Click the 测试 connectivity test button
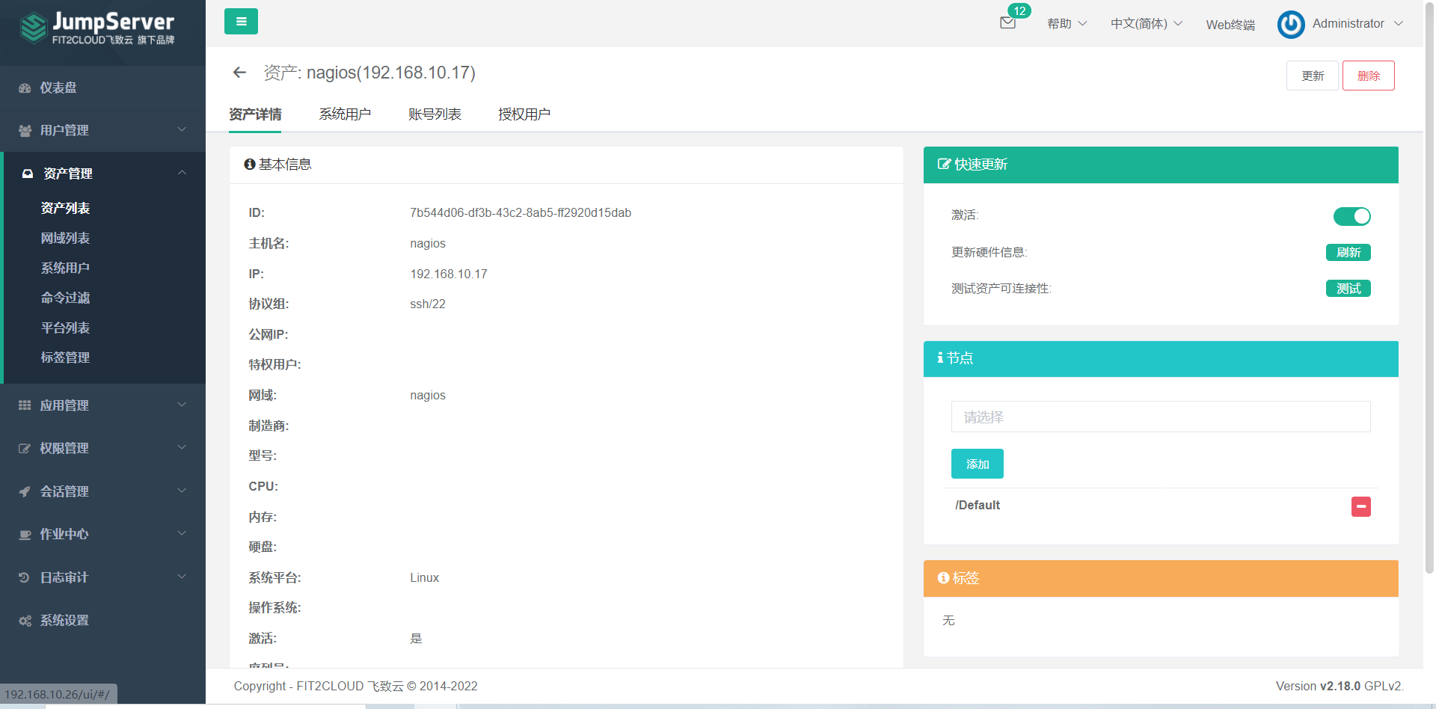The width and height of the screenshot is (1436, 709). pyautogui.click(x=1348, y=289)
